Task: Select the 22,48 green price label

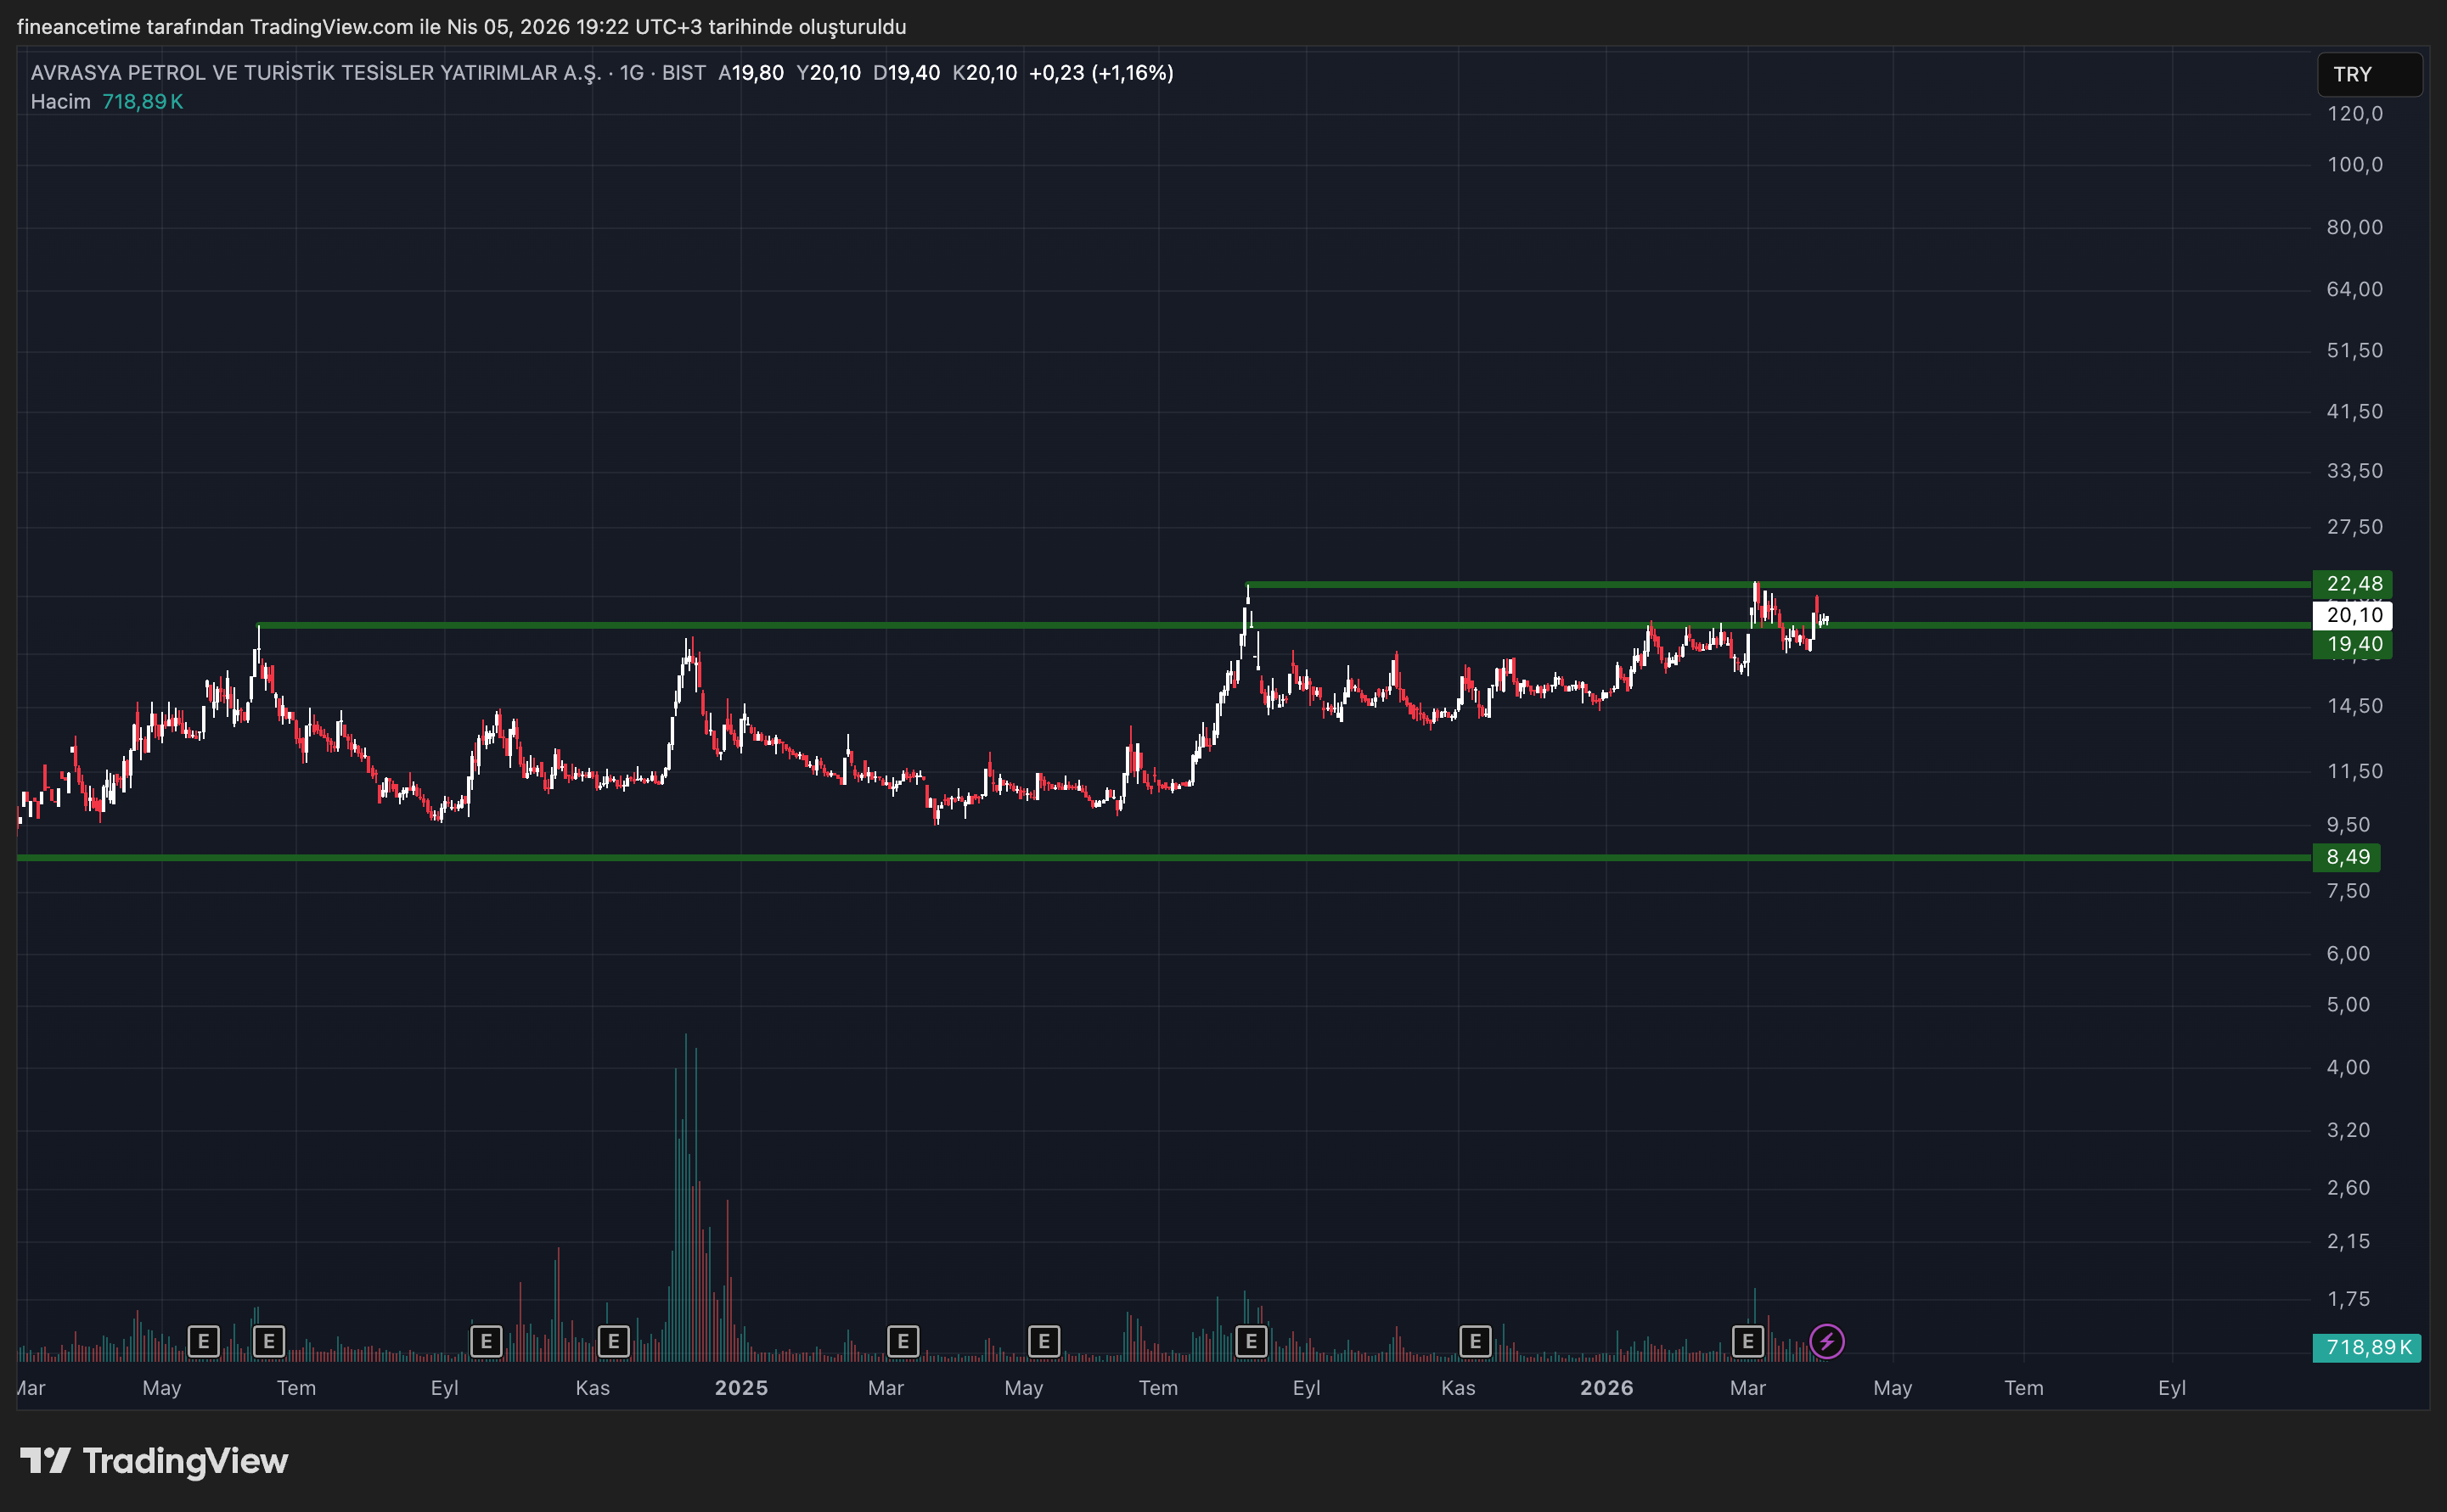Action: pos(2352,584)
